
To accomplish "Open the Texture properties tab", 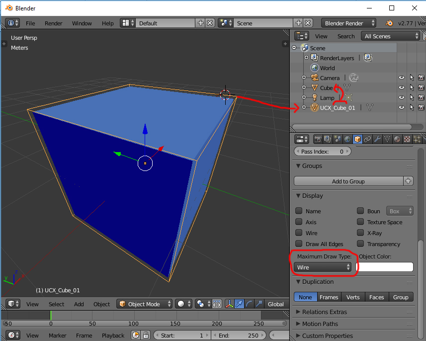I will pyautogui.click(x=407, y=139).
